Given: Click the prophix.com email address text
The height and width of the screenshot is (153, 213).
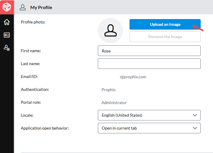Looking at the screenshot, I should point(133,77).
